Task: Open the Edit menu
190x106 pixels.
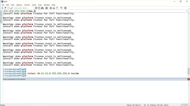Action: coord(7,5)
